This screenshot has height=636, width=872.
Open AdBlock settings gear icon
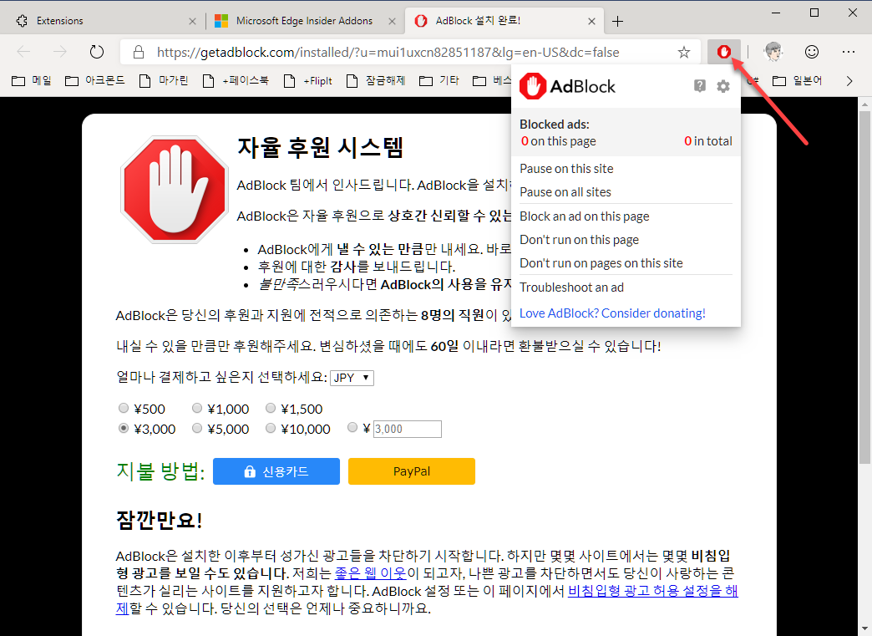coord(723,86)
